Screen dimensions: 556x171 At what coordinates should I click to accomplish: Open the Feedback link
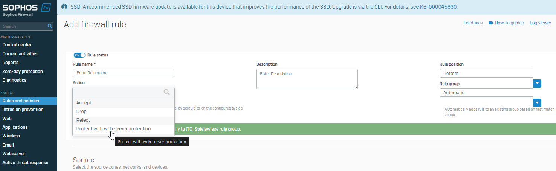click(473, 23)
